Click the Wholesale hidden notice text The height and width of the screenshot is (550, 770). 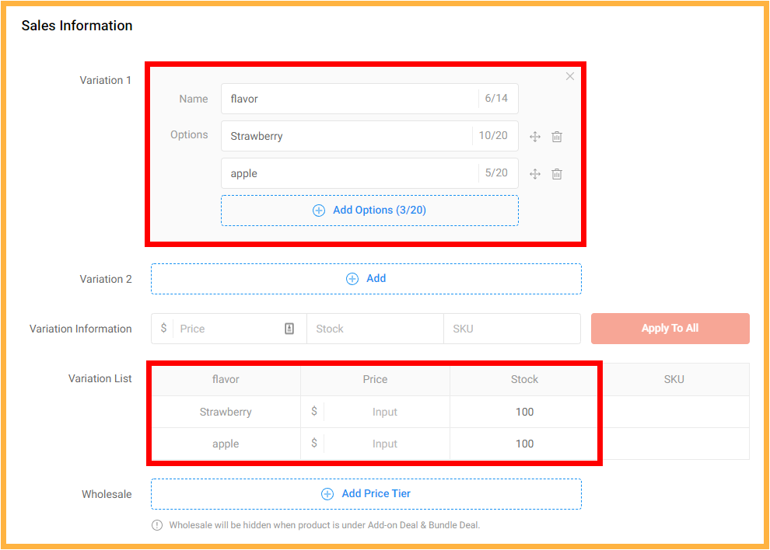click(324, 525)
